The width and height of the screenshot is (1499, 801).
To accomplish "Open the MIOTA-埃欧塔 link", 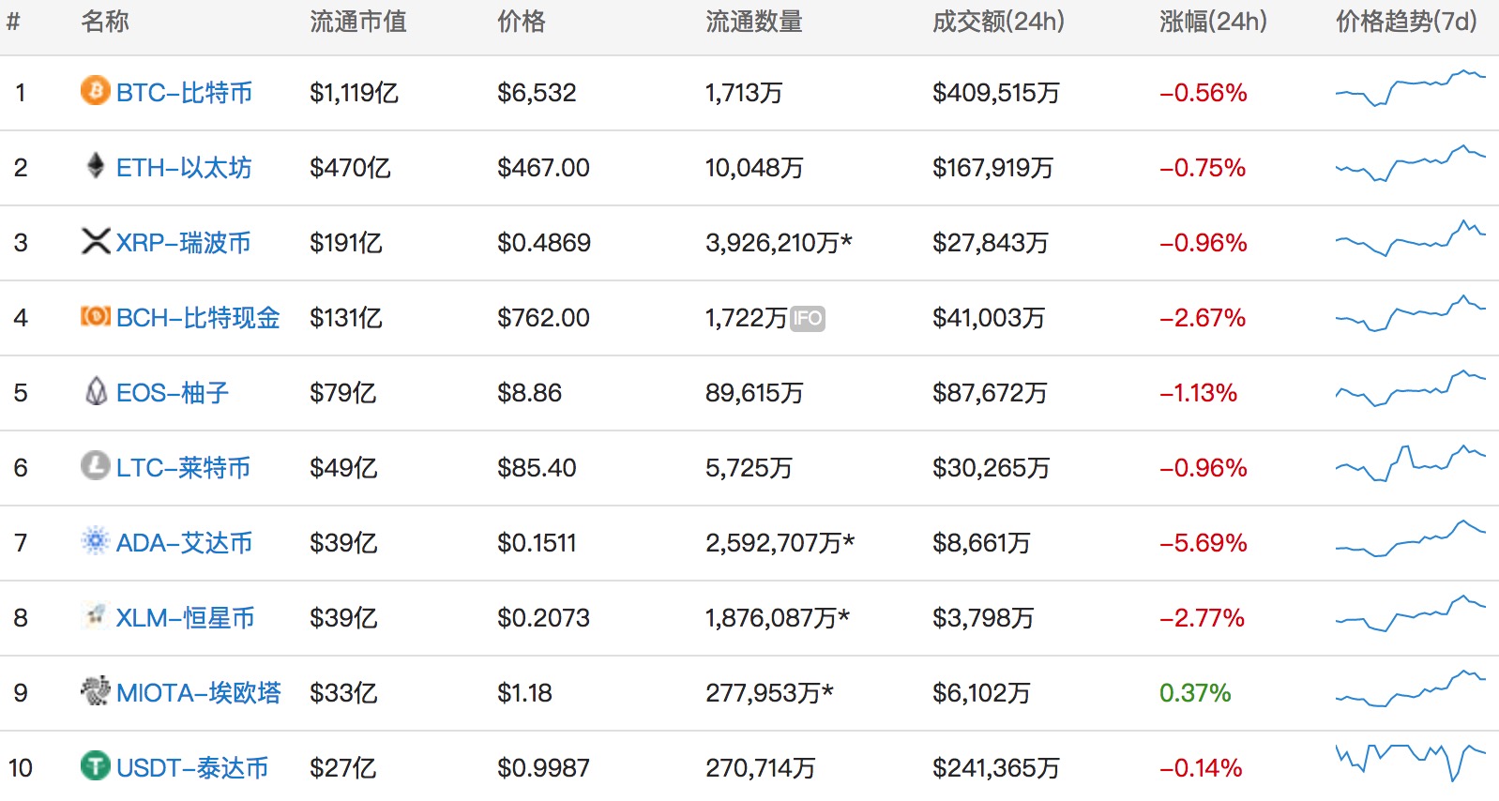I will tap(199, 693).
